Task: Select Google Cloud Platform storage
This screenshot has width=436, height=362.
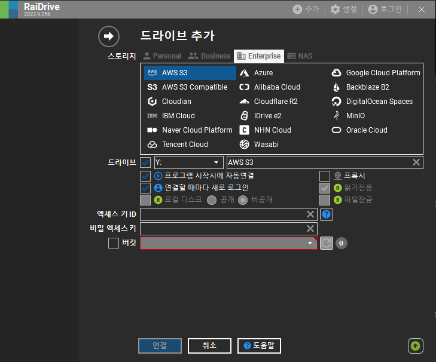Action: coord(376,73)
